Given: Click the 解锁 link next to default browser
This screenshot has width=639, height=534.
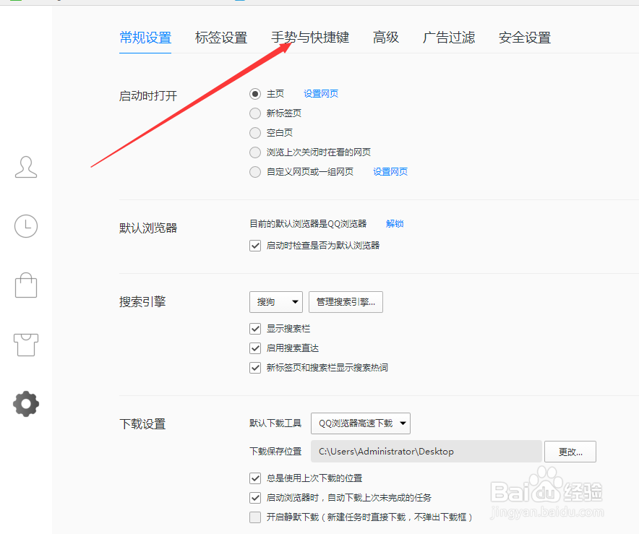Looking at the screenshot, I should pyautogui.click(x=395, y=224).
